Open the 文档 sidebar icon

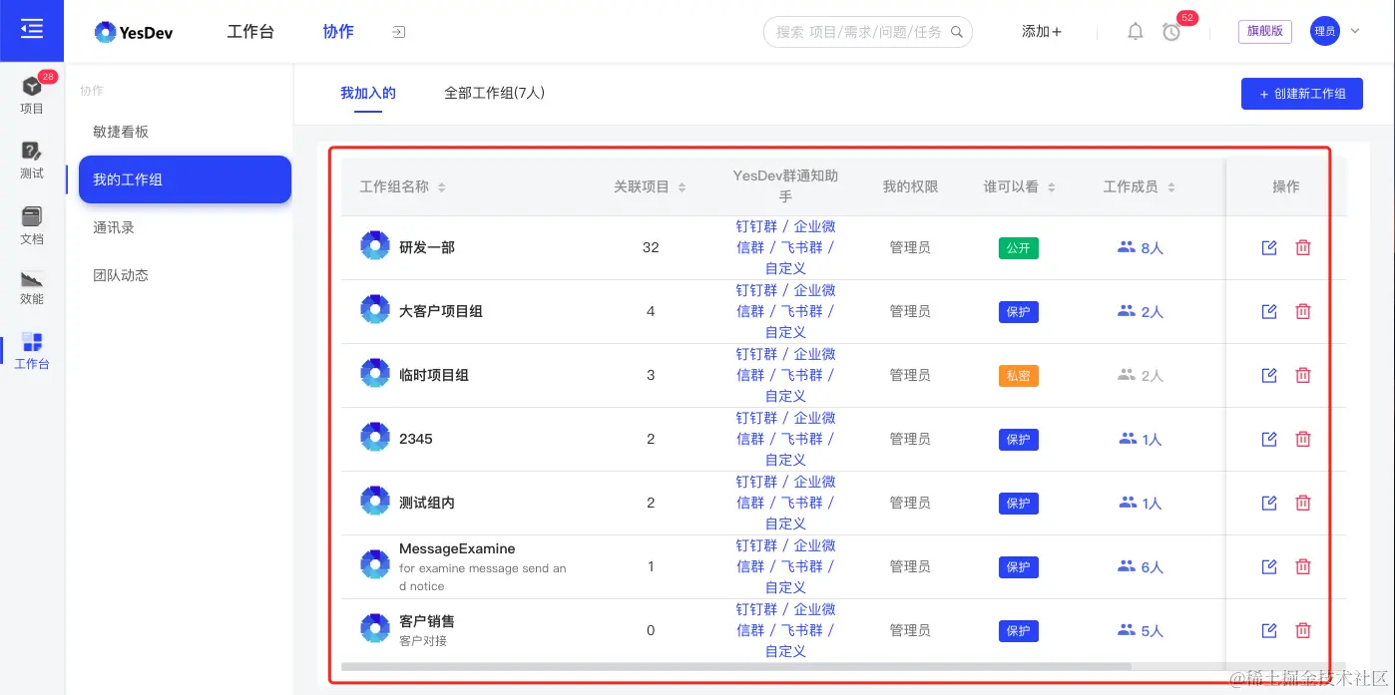tap(32, 225)
